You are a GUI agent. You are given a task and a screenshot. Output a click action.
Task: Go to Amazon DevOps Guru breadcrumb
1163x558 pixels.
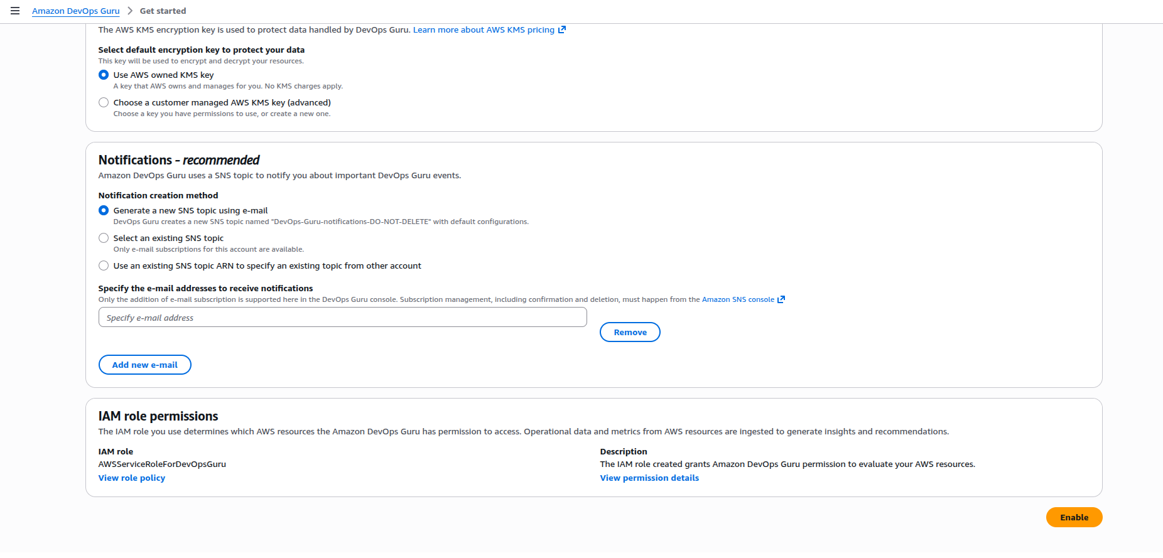pyautogui.click(x=75, y=11)
